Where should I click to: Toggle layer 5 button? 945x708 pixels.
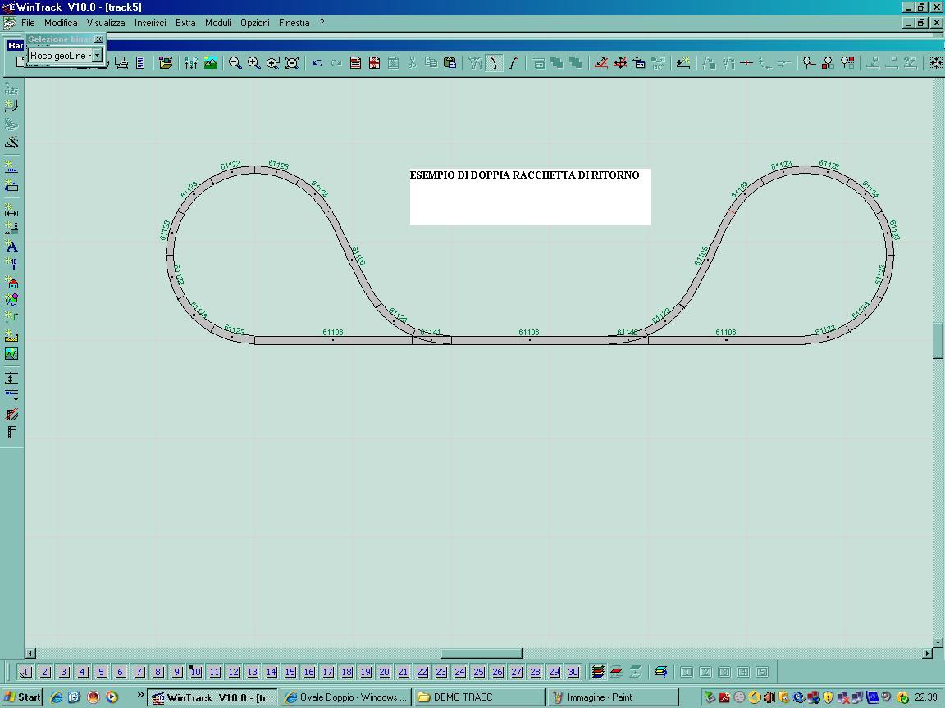point(101,672)
